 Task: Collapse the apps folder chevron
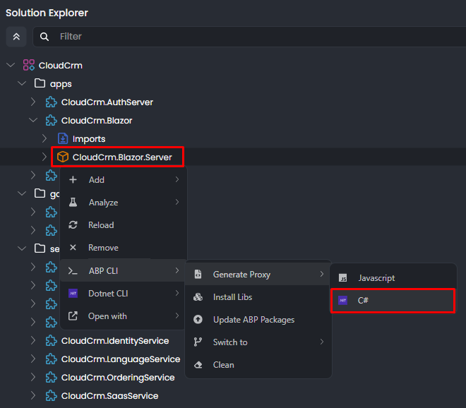coord(22,84)
